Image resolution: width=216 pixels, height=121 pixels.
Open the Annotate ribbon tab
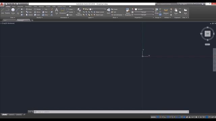[x=20, y=6]
